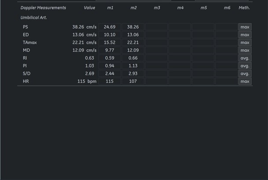The height and width of the screenshot is (180, 268).
Task: Select MD m1 value 9.77
Action: tap(110, 50)
